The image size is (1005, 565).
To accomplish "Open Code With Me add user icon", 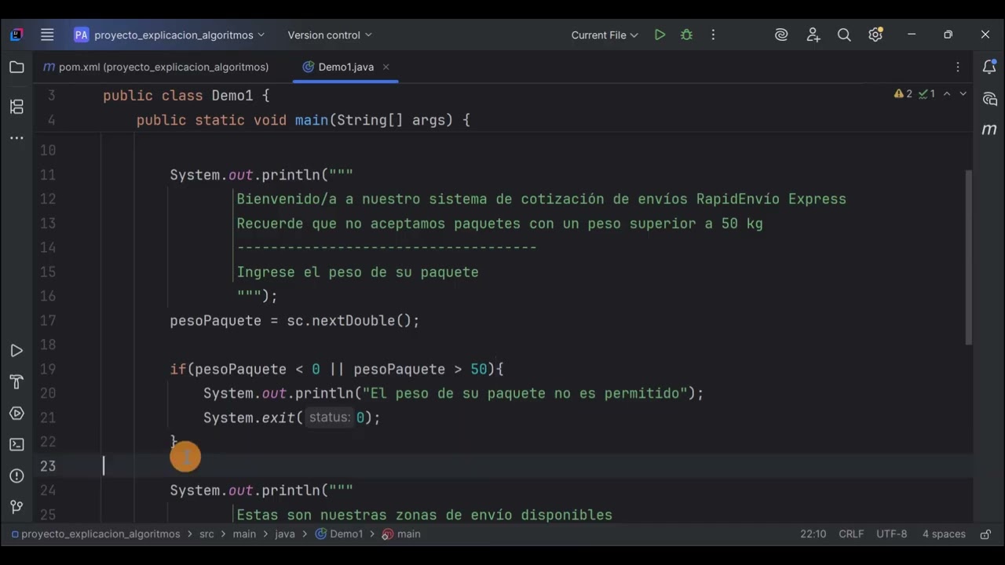I will point(813,35).
